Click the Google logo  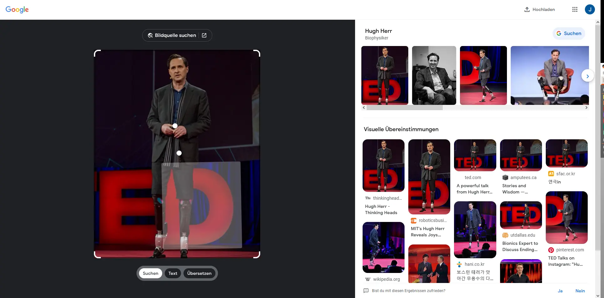[x=17, y=10]
